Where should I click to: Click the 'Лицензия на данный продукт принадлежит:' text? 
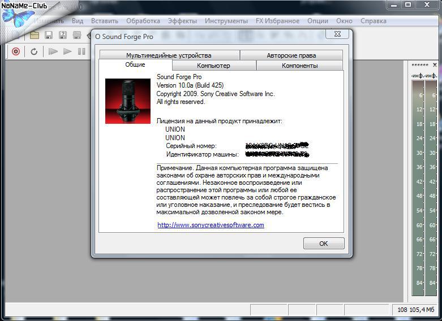pos(219,121)
